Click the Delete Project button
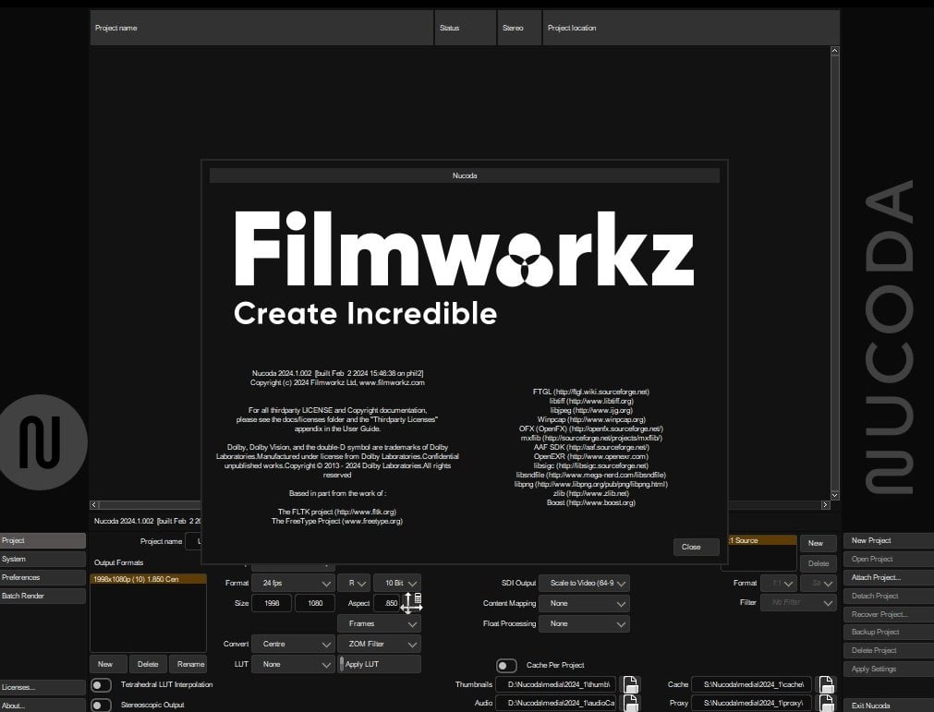The height and width of the screenshot is (712, 934). coord(889,651)
